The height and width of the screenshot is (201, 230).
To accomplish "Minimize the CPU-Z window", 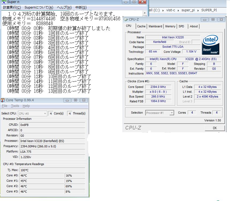I will click(x=205, y=20).
